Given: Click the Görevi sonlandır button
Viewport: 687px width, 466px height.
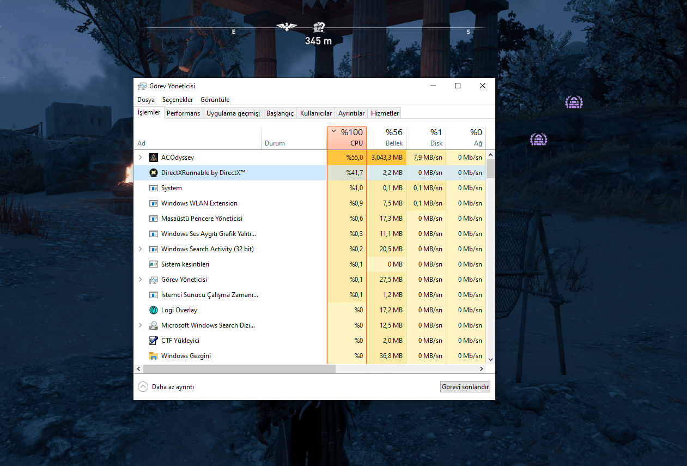Looking at the screenshot, I should pyautogui.click(x=465, y=387).
